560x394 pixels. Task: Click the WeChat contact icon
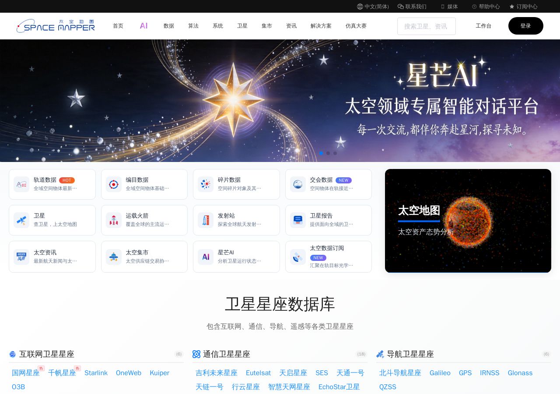[x=401, y=7]
